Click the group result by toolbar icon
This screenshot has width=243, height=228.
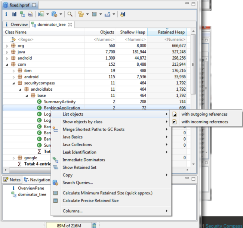(81, 14)
